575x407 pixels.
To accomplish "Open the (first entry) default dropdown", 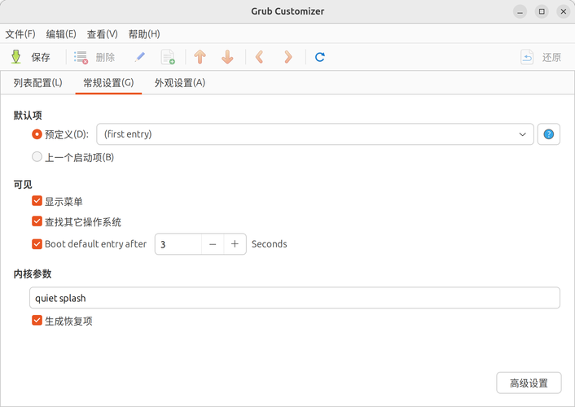I will pos(315,134).
